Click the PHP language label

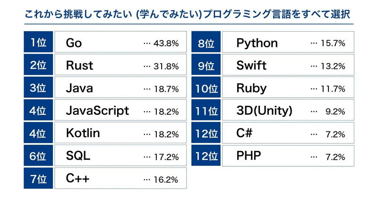pos(249,156)
